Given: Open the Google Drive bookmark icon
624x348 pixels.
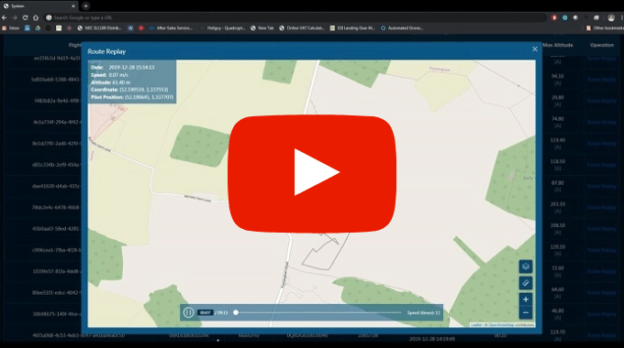Looking at the screenshot, I should point(38,28).
